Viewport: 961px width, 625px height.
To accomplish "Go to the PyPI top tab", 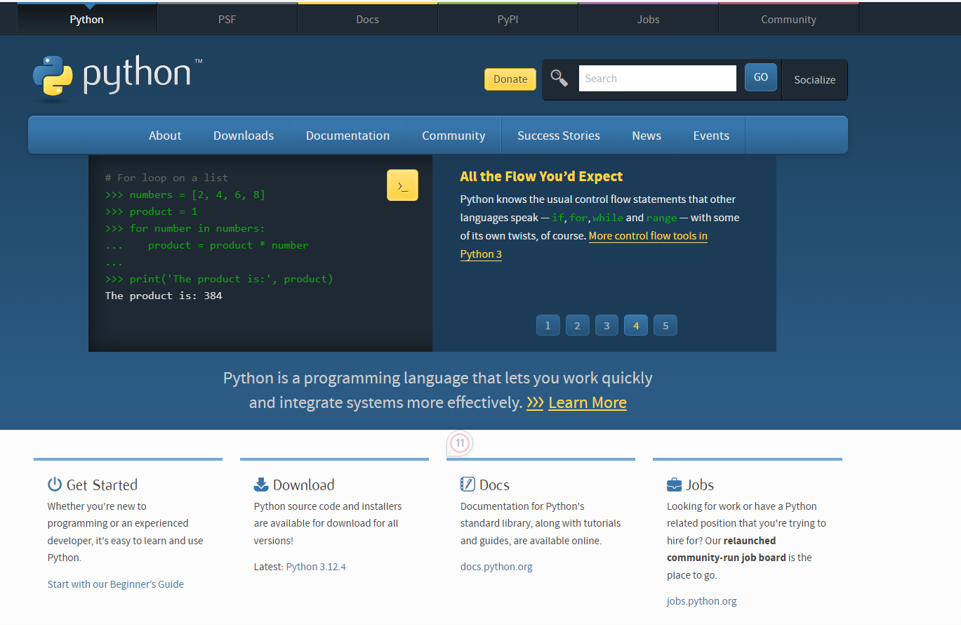I will click(x=508, y=19).
